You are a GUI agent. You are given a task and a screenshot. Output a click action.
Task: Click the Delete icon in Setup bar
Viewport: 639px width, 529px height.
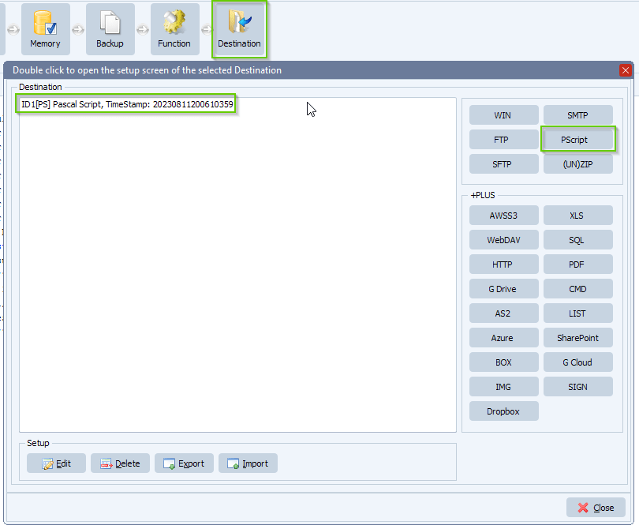(x=107, y=463)
